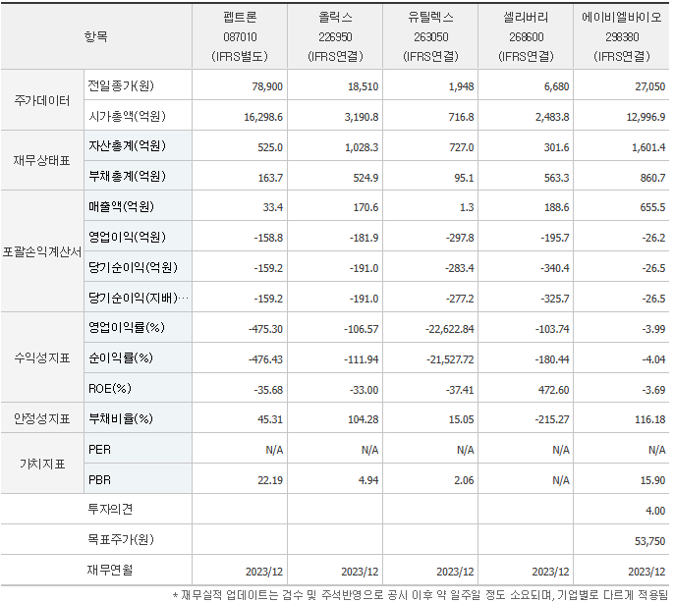Click investment opinion value 4.00

[x=655, y=511]
